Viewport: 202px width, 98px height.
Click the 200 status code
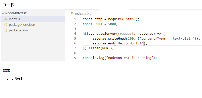pos(131,38)
